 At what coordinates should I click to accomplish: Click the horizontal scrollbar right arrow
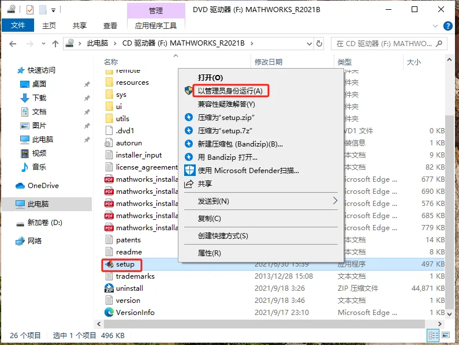pos(439,324)
